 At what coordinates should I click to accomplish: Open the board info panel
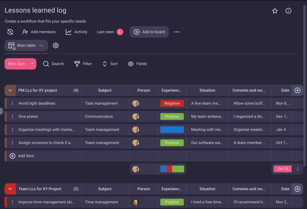coord(288,11)
